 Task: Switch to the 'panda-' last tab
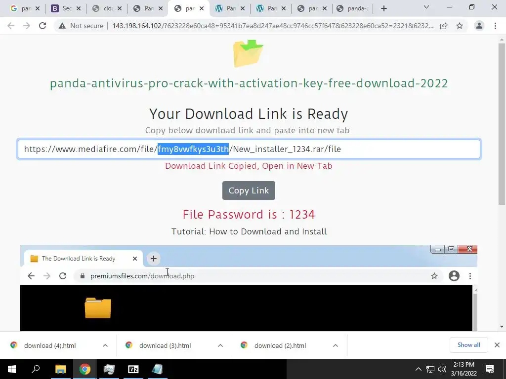coord(352,8)
